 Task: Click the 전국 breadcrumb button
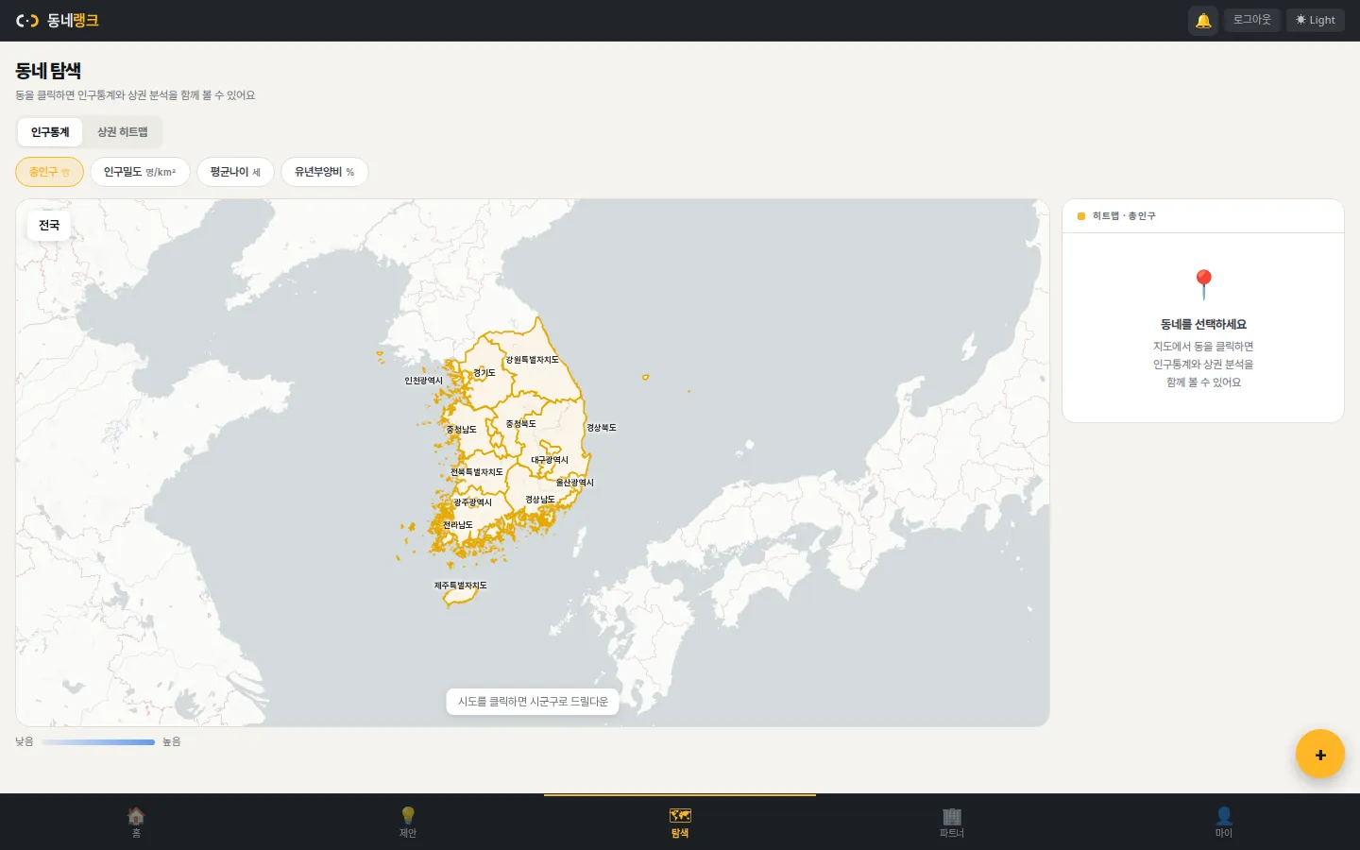49,225
